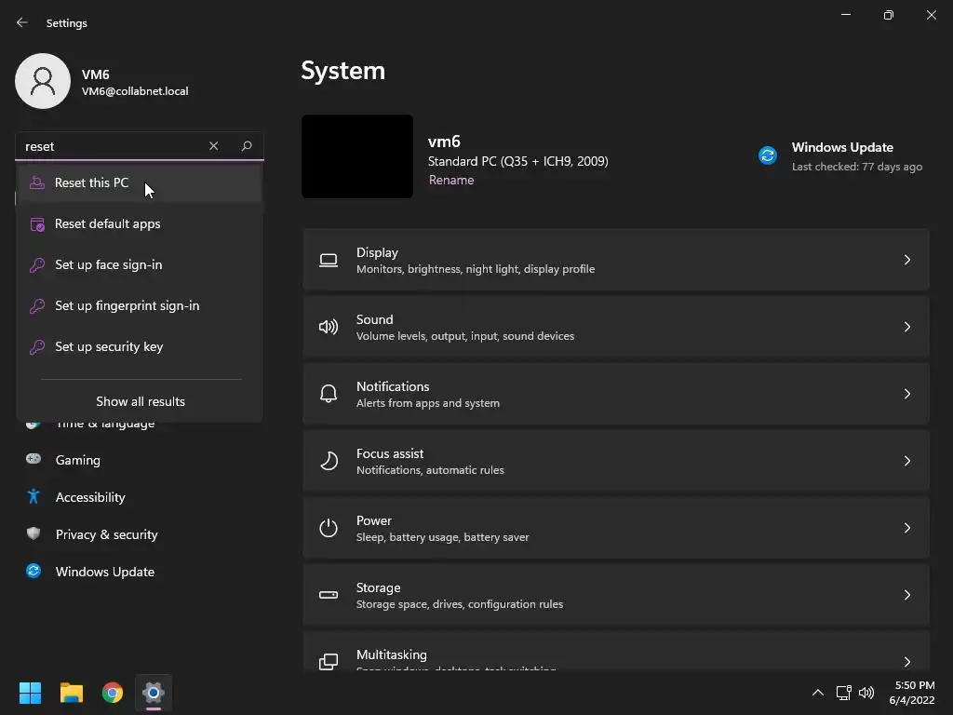Image resolution: width=953 pixels, height=715 pixels.
Task: Click the volume icon in the system tray
Action: (866, 693)
